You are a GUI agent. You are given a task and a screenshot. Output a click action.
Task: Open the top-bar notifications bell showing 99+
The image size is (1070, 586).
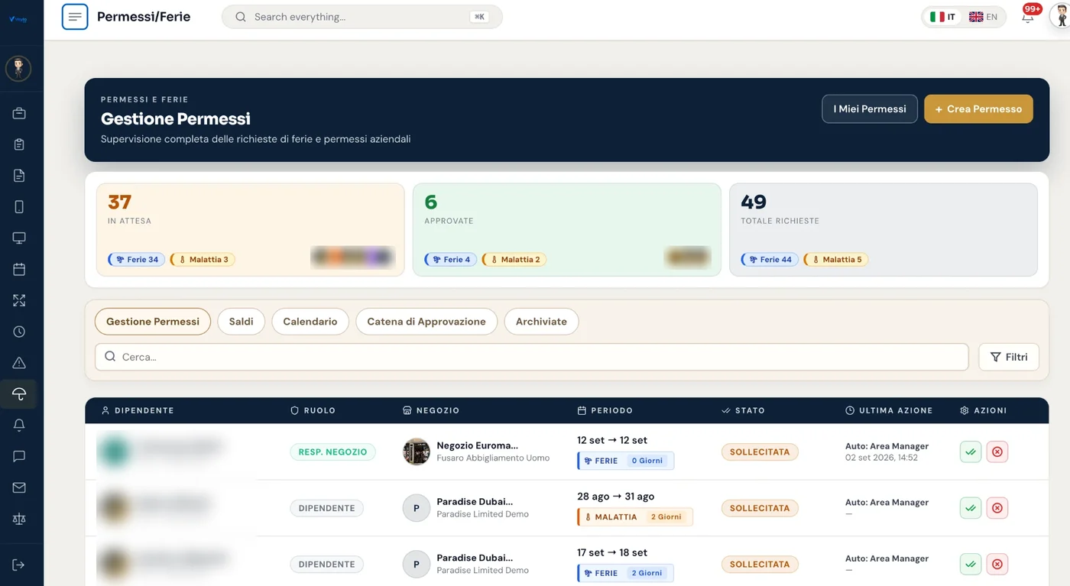point(1028,17)
